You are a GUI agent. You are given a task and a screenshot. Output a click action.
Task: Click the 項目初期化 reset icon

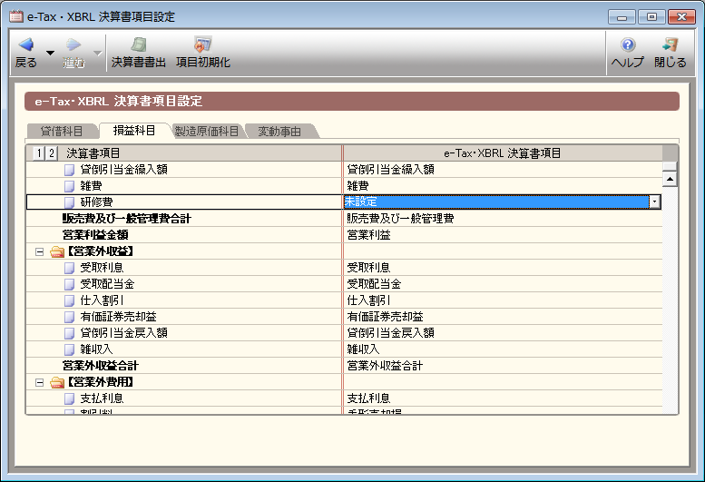(202, 44)
